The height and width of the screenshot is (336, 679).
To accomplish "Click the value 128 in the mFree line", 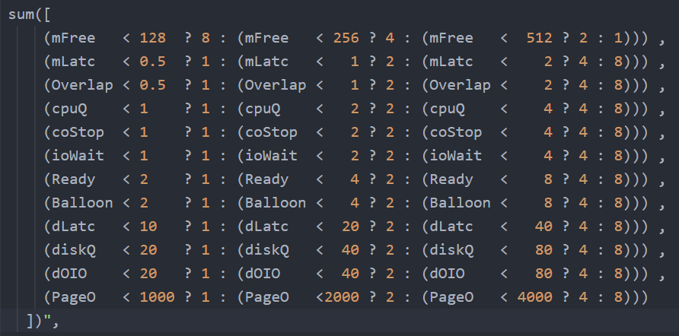I will [x=153, y=38].
